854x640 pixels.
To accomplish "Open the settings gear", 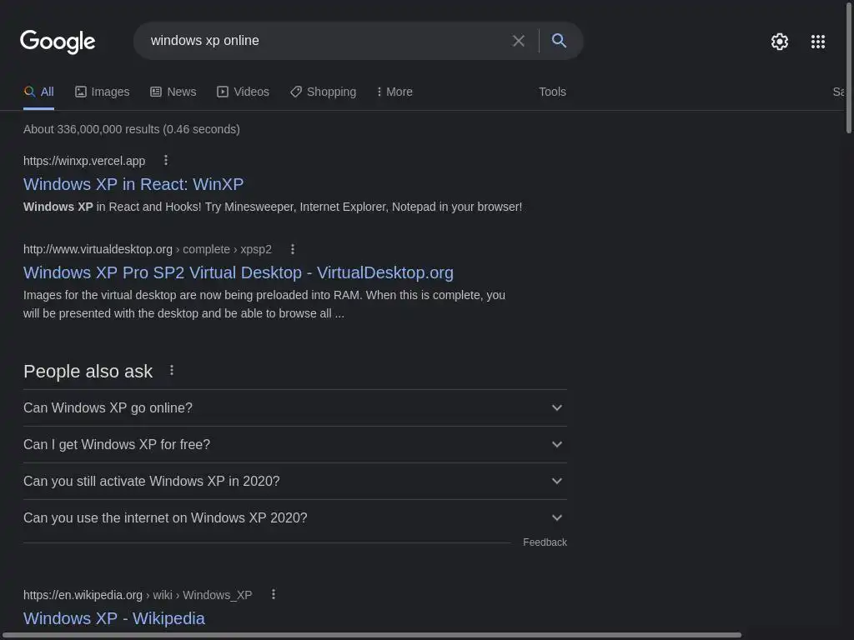I will click(779, 42).
